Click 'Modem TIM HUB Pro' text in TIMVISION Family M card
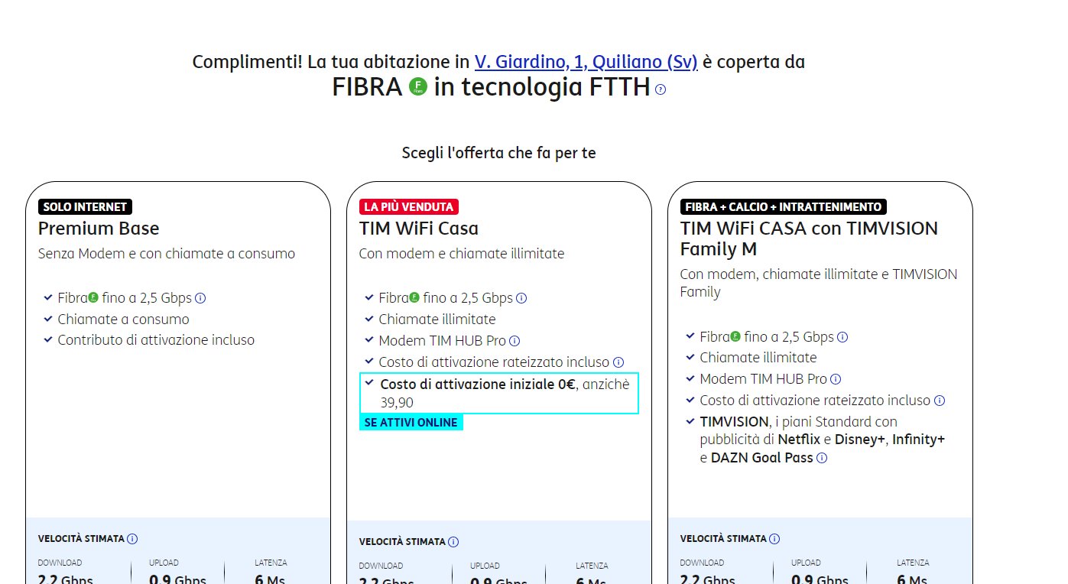The image size is (1068, 584). tap(764, 379)
